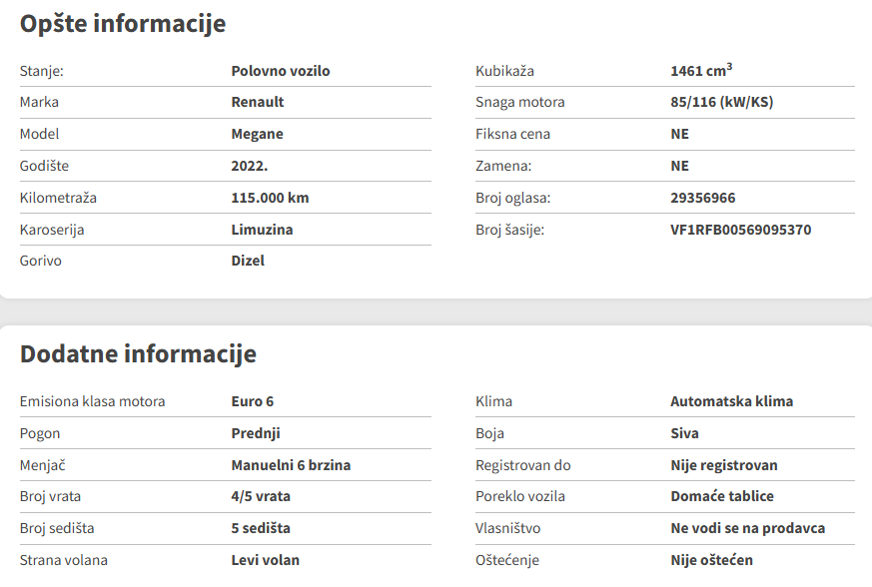This screenshot has height=587, width=872.
Task: Select the power value '85/116 (kW/KS)'
Action: (722, 102)
